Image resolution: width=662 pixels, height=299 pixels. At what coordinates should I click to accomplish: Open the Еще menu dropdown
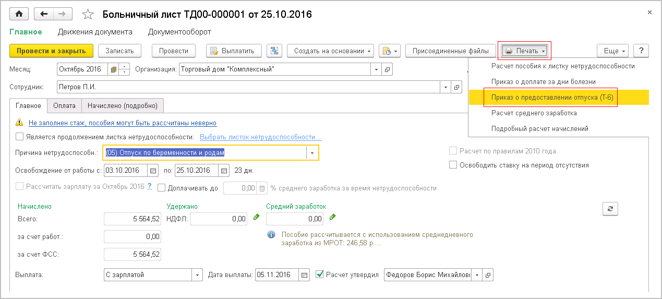[612, 51]
